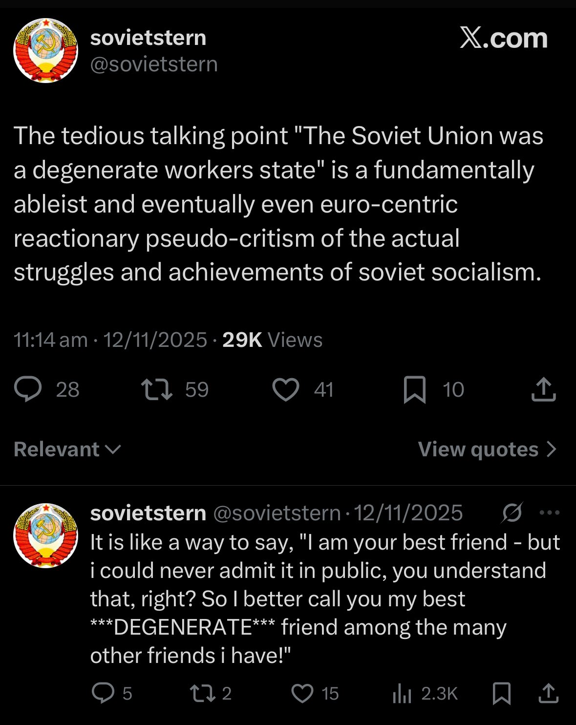Click the @sovietstern handle under display name
The width and height of the screenshot is (576, 725).
tap(154, 64)
